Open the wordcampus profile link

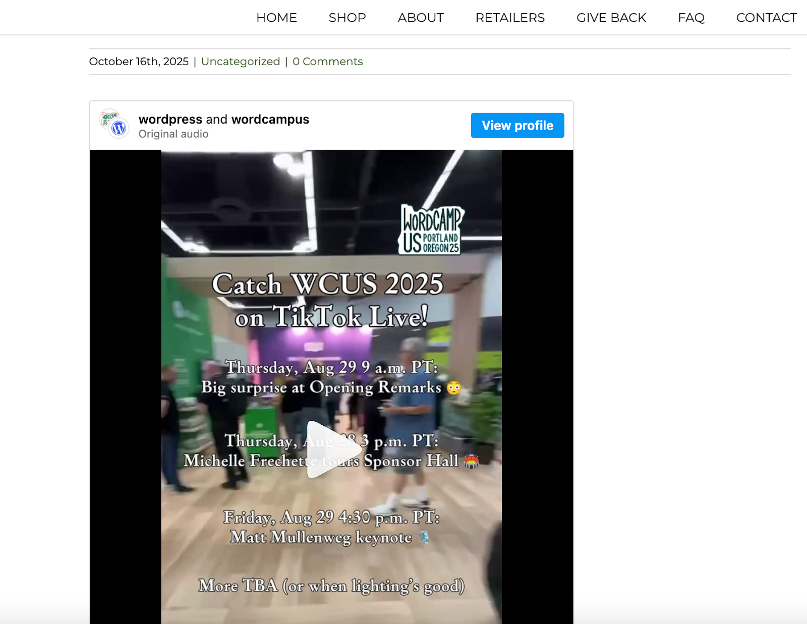click(269, 120)
